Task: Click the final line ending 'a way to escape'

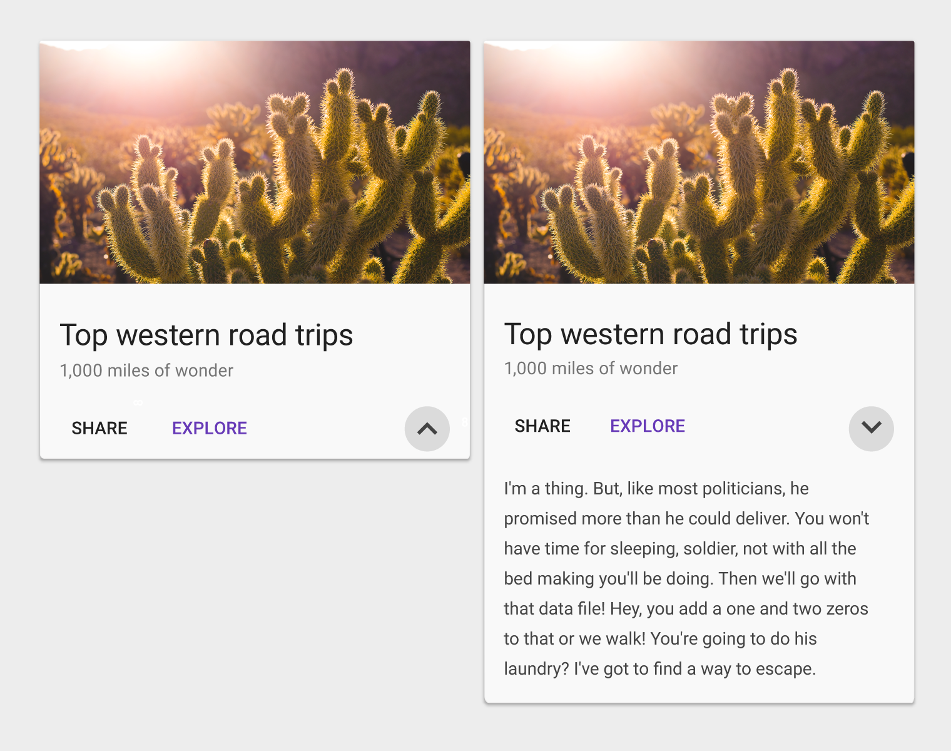Action: [660, 668]
